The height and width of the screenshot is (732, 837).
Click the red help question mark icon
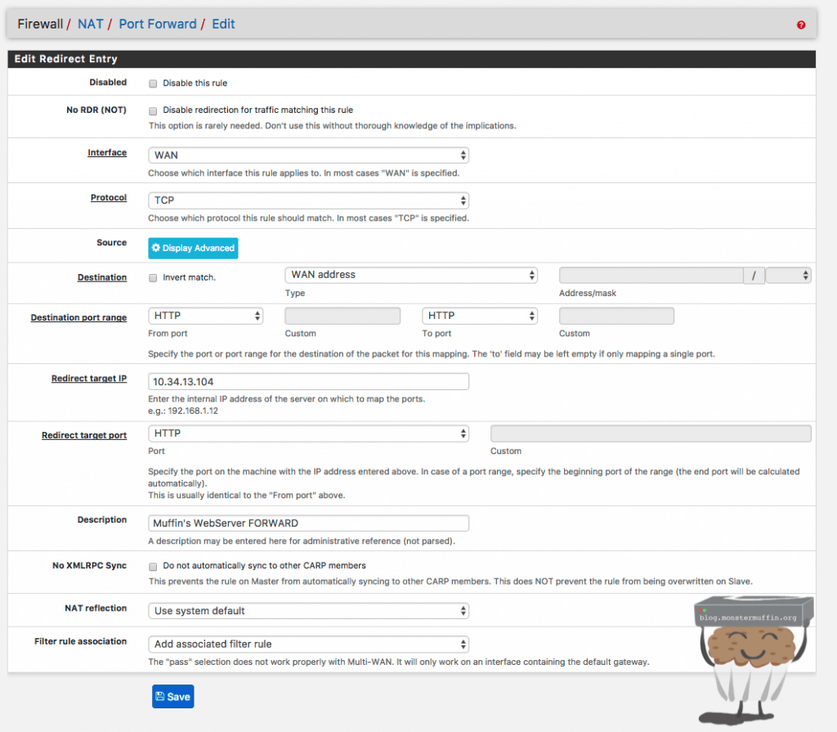click(x=801, y=25)
